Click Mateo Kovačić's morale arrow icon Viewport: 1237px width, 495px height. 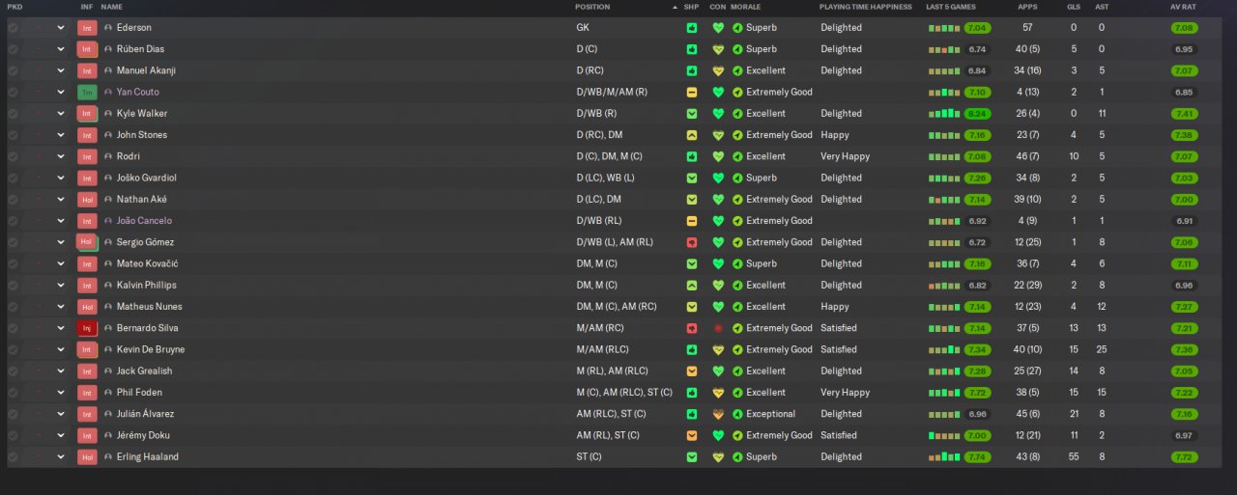click(x=737, y=263)
